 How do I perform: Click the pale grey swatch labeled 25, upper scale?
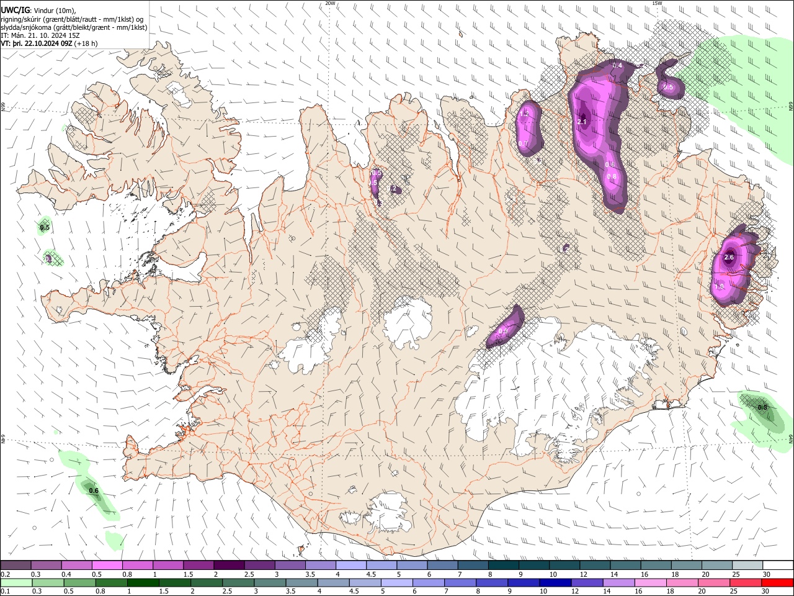[x=747, y=566]
